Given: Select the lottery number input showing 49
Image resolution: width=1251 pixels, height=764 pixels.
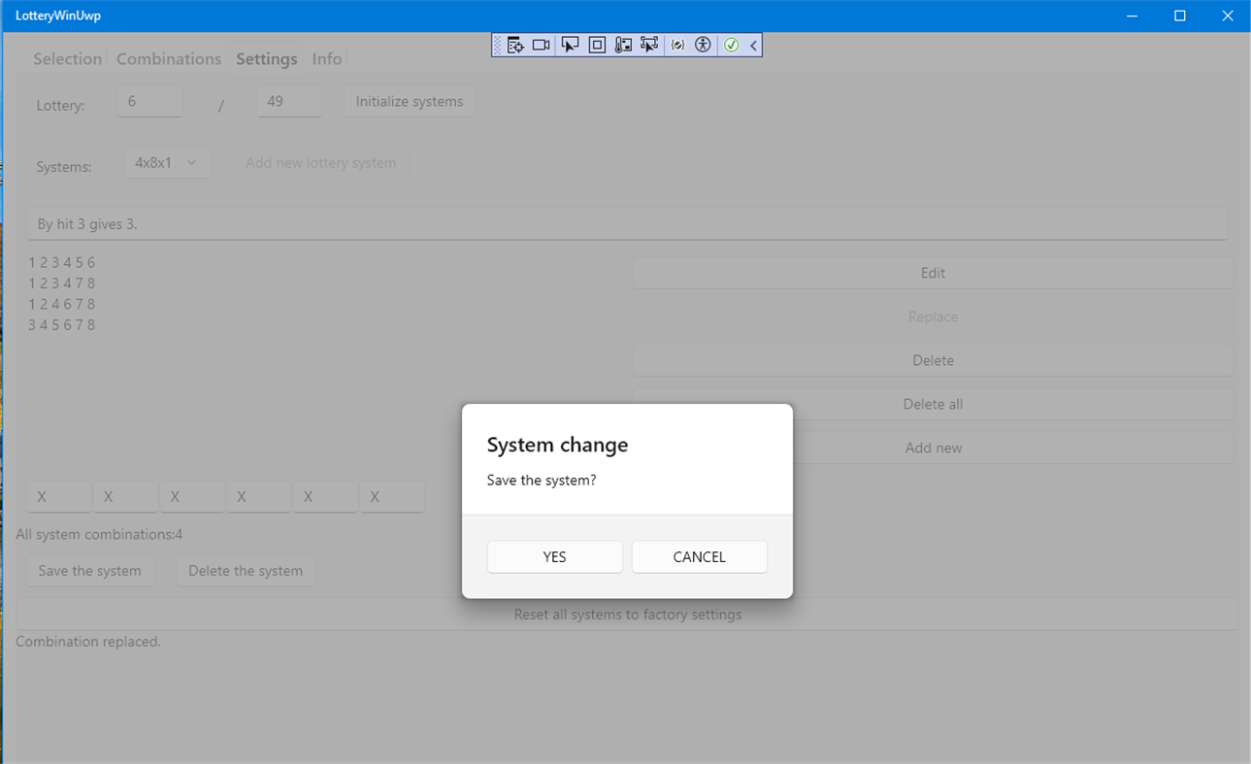Looking at the screenshot, I should [288, 100].
